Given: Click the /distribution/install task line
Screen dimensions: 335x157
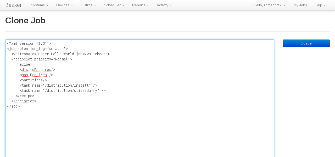Looking at the screenshot, I should click(x=59, y=85).
